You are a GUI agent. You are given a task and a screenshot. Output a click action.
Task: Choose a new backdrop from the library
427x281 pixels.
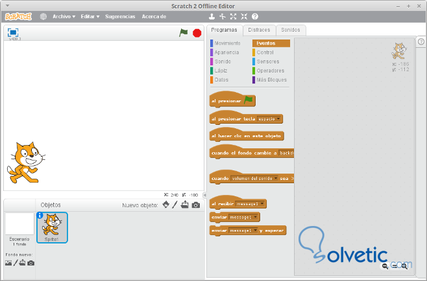click(x=8, y=263)
